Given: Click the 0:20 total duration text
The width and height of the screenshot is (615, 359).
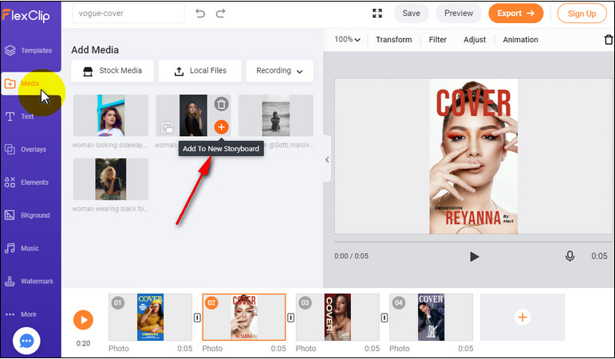Looking at the screenshot, I should pos(83,343).
